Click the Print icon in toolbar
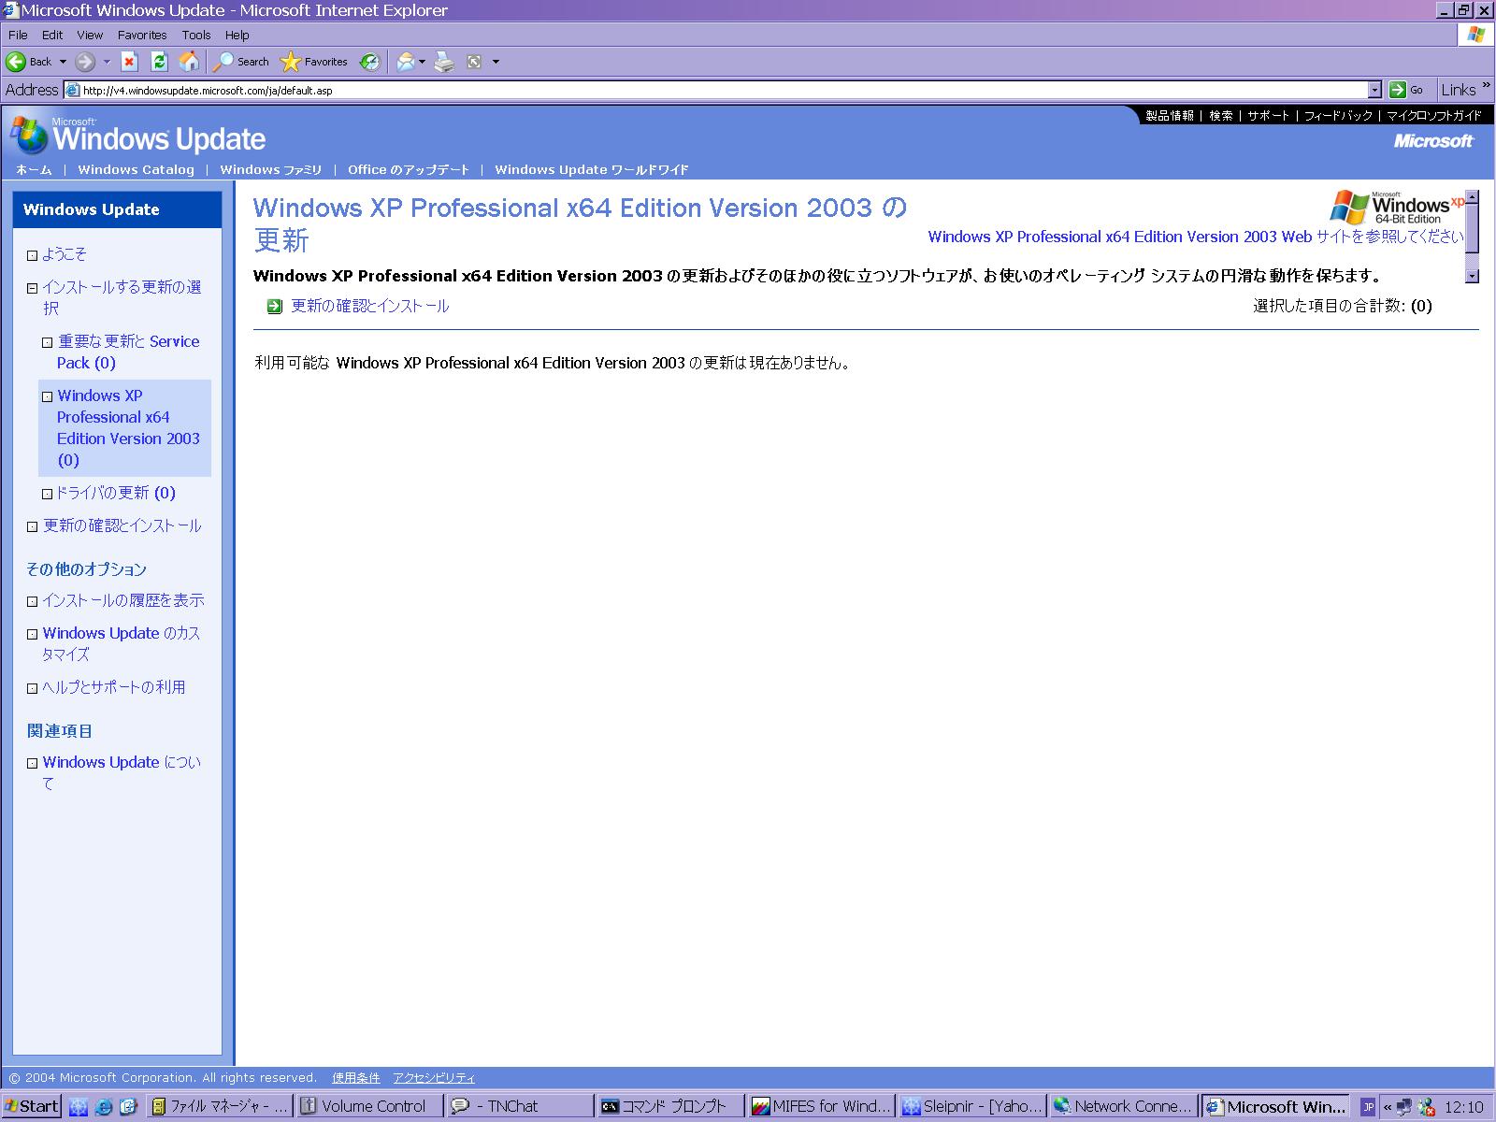 click(x=444, y=62)
